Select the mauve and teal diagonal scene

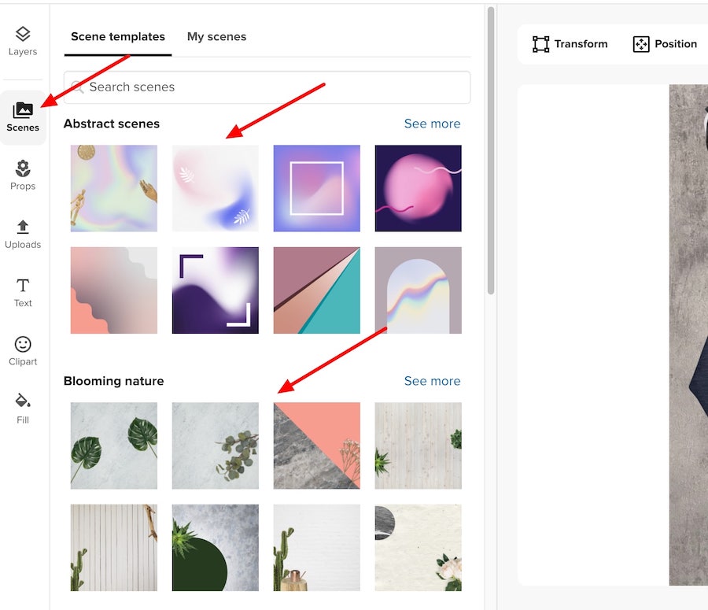point(317,290)
